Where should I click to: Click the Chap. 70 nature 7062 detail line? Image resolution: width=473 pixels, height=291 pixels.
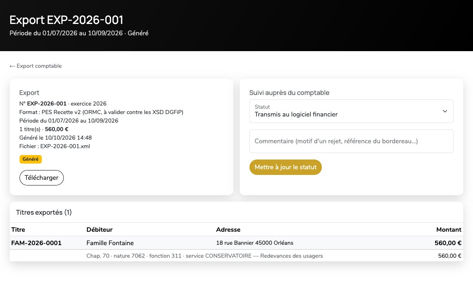[204, 256]
